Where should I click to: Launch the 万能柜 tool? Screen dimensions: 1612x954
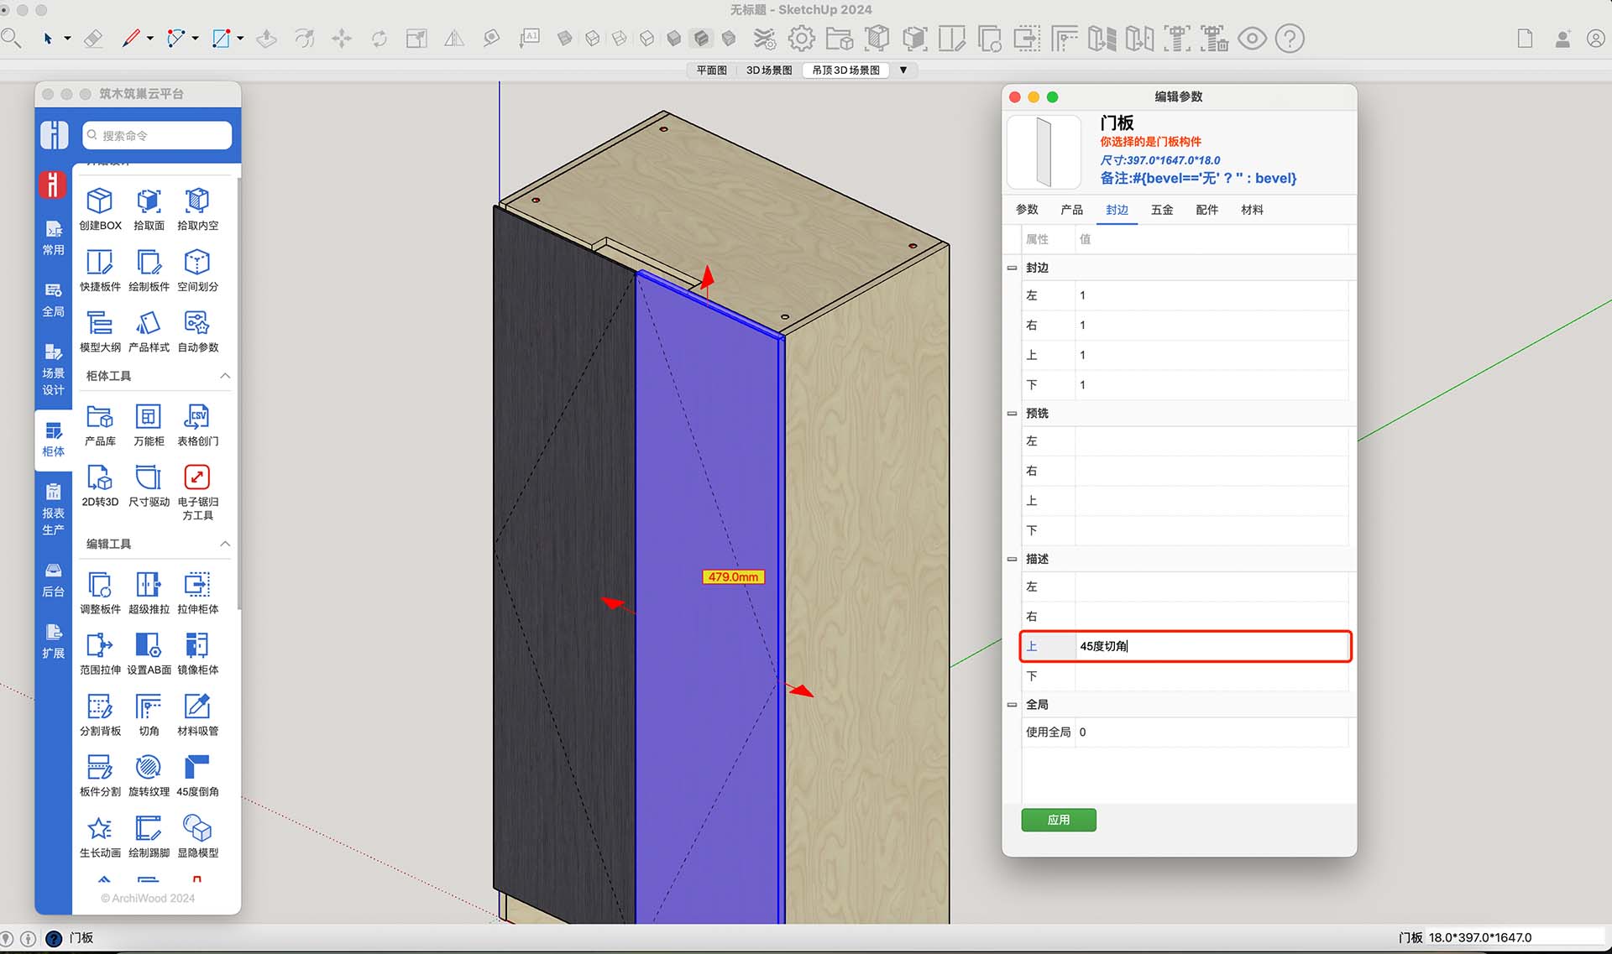[x=149, y=416]
